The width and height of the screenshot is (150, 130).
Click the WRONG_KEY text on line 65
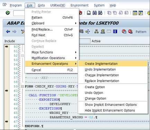[59, 113]
